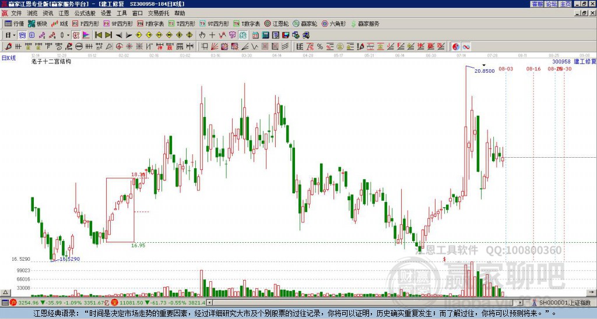Toggle the pressed brain-shaped toolbar button
Image resolution: width=597 pixels, height=319 pixels.
pyautogui.click(x=243, y=36)
